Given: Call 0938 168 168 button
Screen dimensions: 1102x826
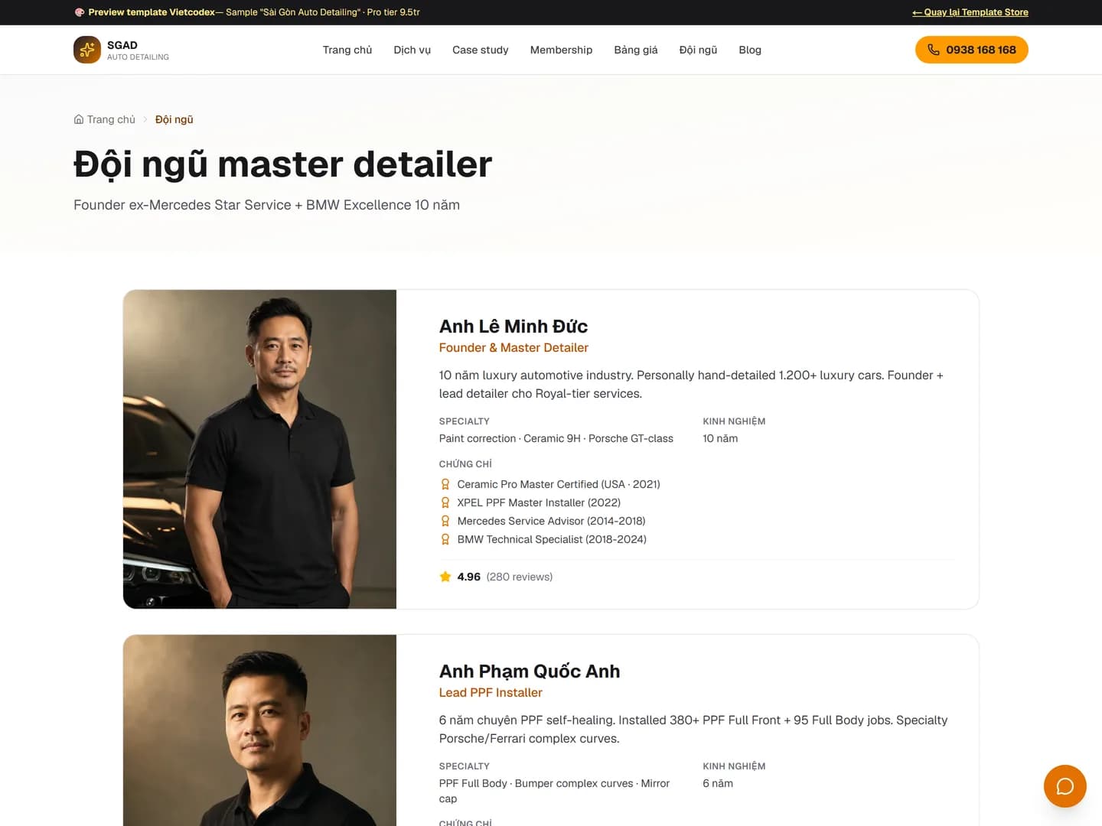Looking at the screenshot, I should (972, 50).
